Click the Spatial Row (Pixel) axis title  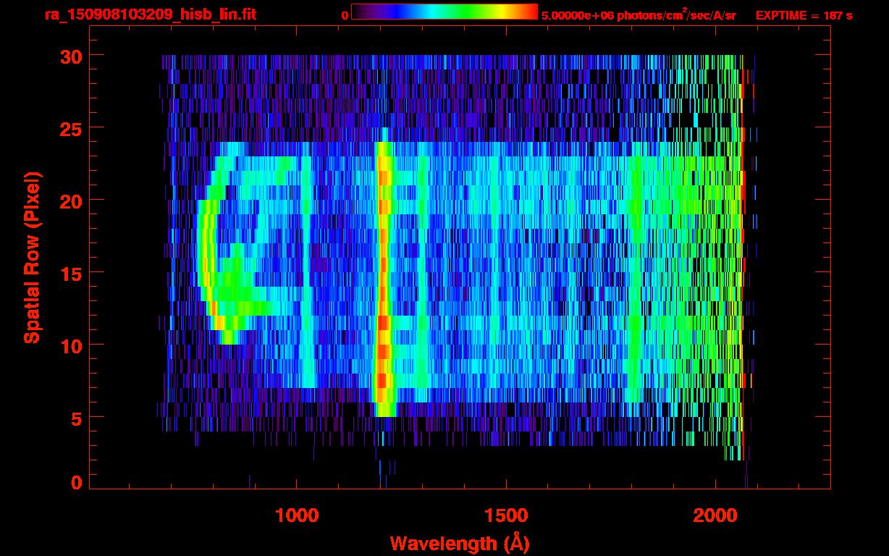click(33, 258)
